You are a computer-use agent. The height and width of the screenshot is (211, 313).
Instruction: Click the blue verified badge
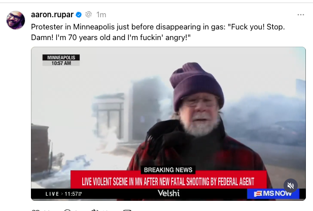point(79,15)
